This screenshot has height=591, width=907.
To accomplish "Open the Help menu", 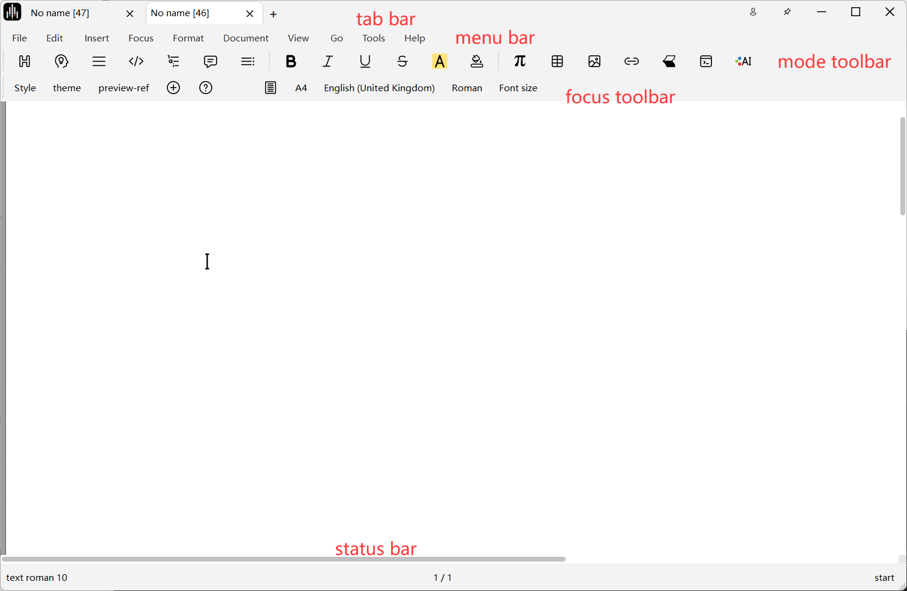I will pyautogui.click(x=415, y=38).
